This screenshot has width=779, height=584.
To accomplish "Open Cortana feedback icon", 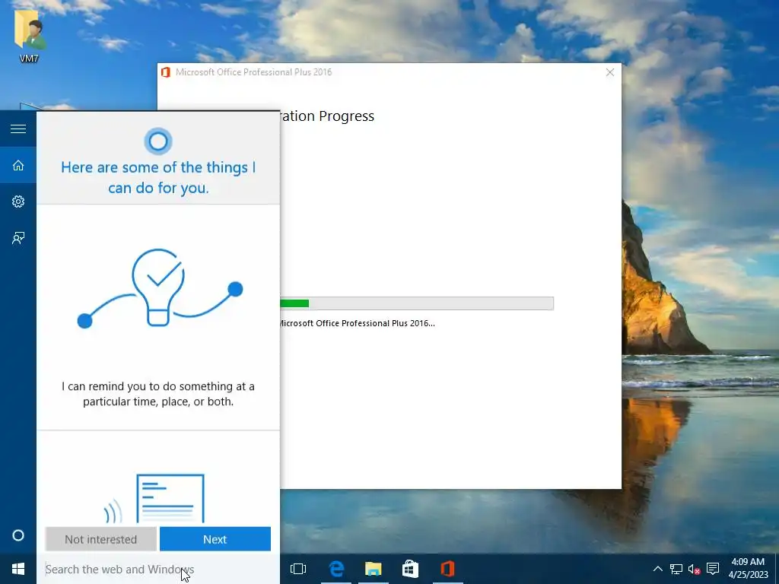I will tap(18, 238).
